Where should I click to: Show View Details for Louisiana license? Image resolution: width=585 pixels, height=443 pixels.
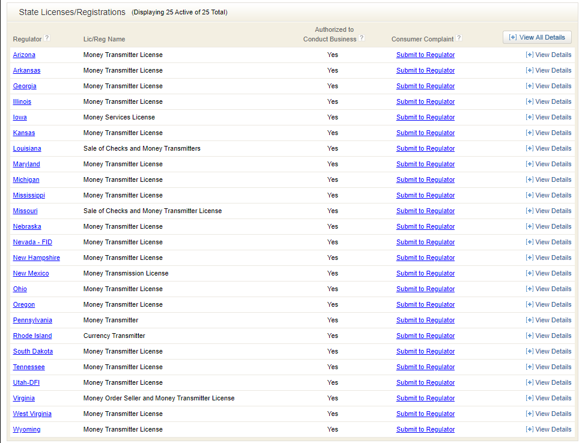tap(548, 148)
